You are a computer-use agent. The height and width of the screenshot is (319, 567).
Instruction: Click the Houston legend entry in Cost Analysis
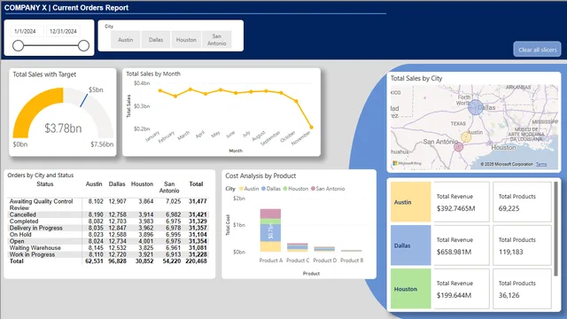(296, 189)
